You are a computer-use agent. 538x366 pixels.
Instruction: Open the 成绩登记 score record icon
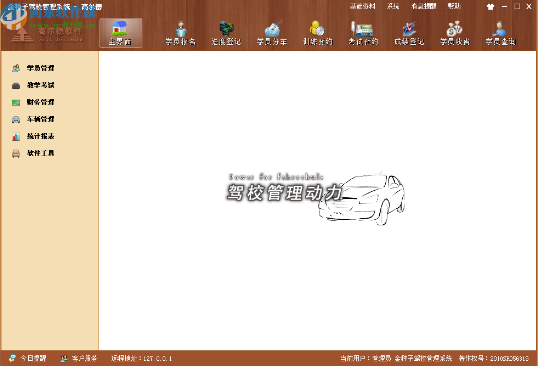point(409,29)
